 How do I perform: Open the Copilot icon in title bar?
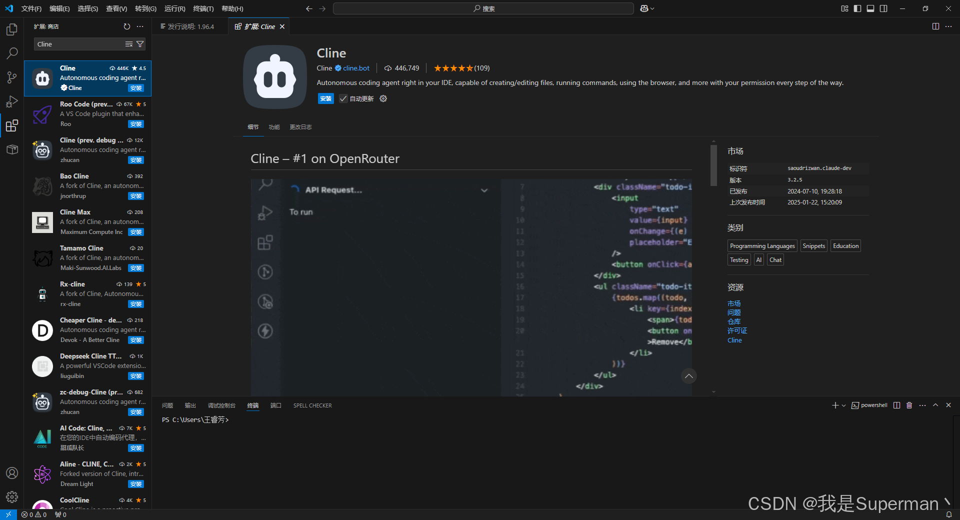click(x=644, y=8)
